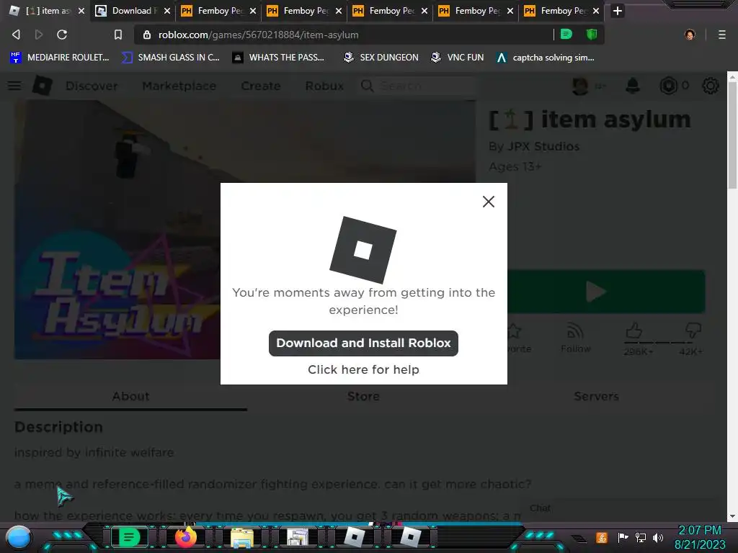The height and width of the screenshot is (553, 738).
Task: Open a new browser tab
Action: click(x=618, y=10)
